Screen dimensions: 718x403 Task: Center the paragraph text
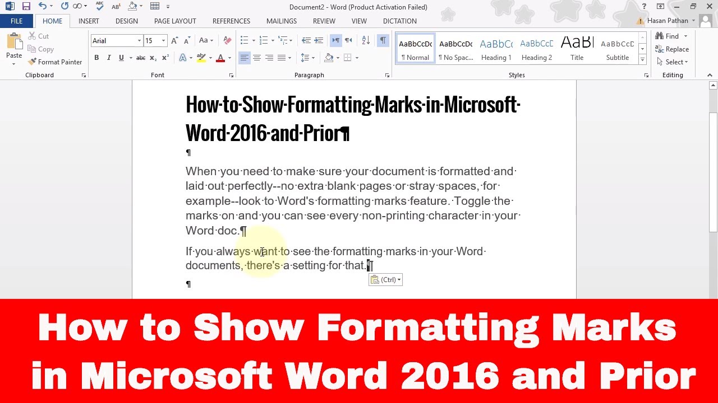(257, 58)
